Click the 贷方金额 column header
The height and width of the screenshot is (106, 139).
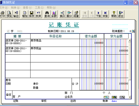[116, 36]
